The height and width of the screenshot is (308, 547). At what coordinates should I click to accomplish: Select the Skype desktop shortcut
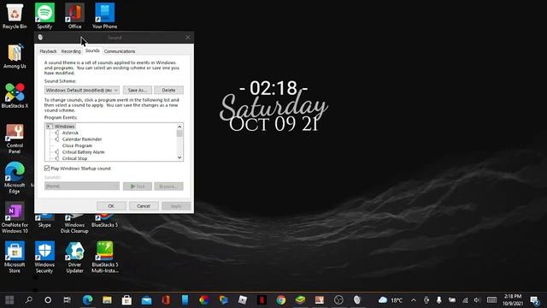coord(44,222)
